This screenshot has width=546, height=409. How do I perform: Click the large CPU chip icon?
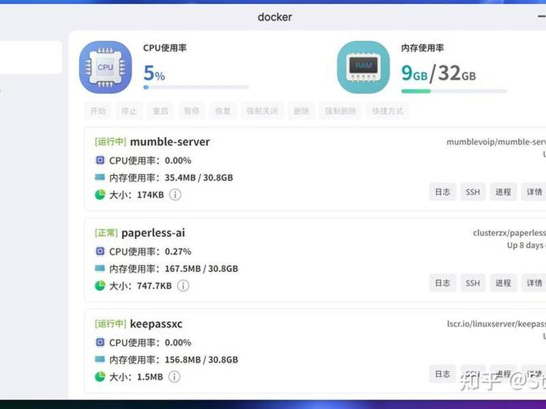106,67
